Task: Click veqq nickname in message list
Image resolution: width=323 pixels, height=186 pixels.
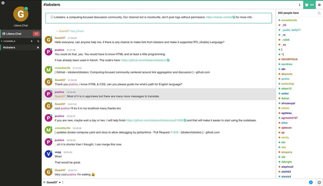Action: coord(58,152)
